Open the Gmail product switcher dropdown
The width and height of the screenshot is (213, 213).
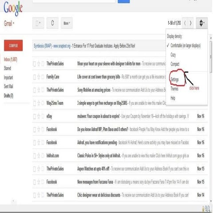9,24
